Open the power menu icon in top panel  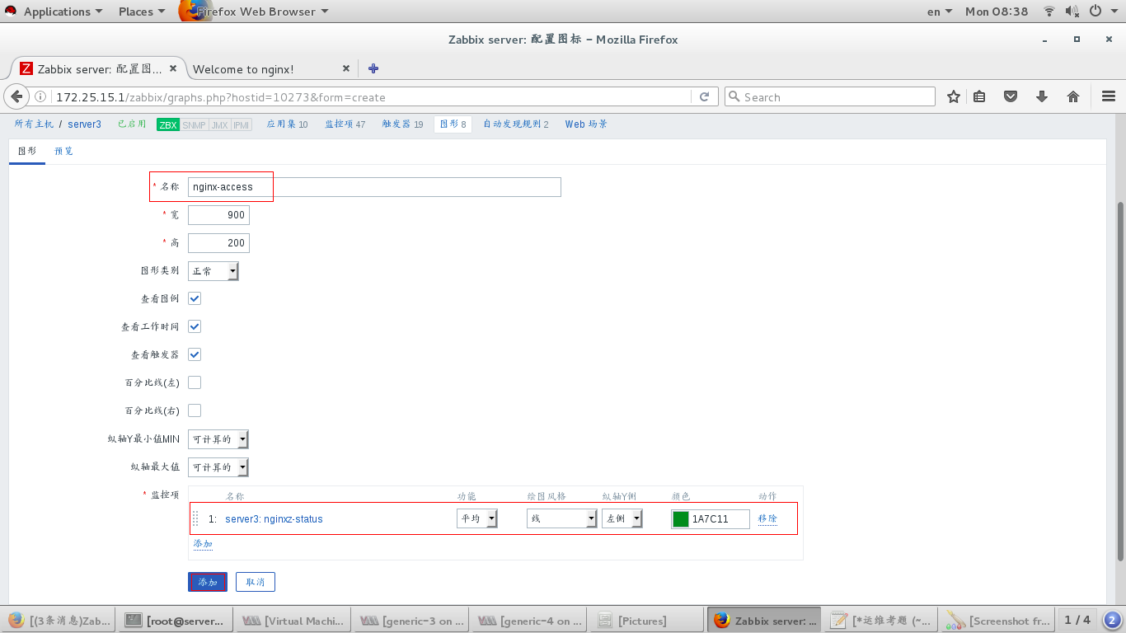click(1096, 12)
